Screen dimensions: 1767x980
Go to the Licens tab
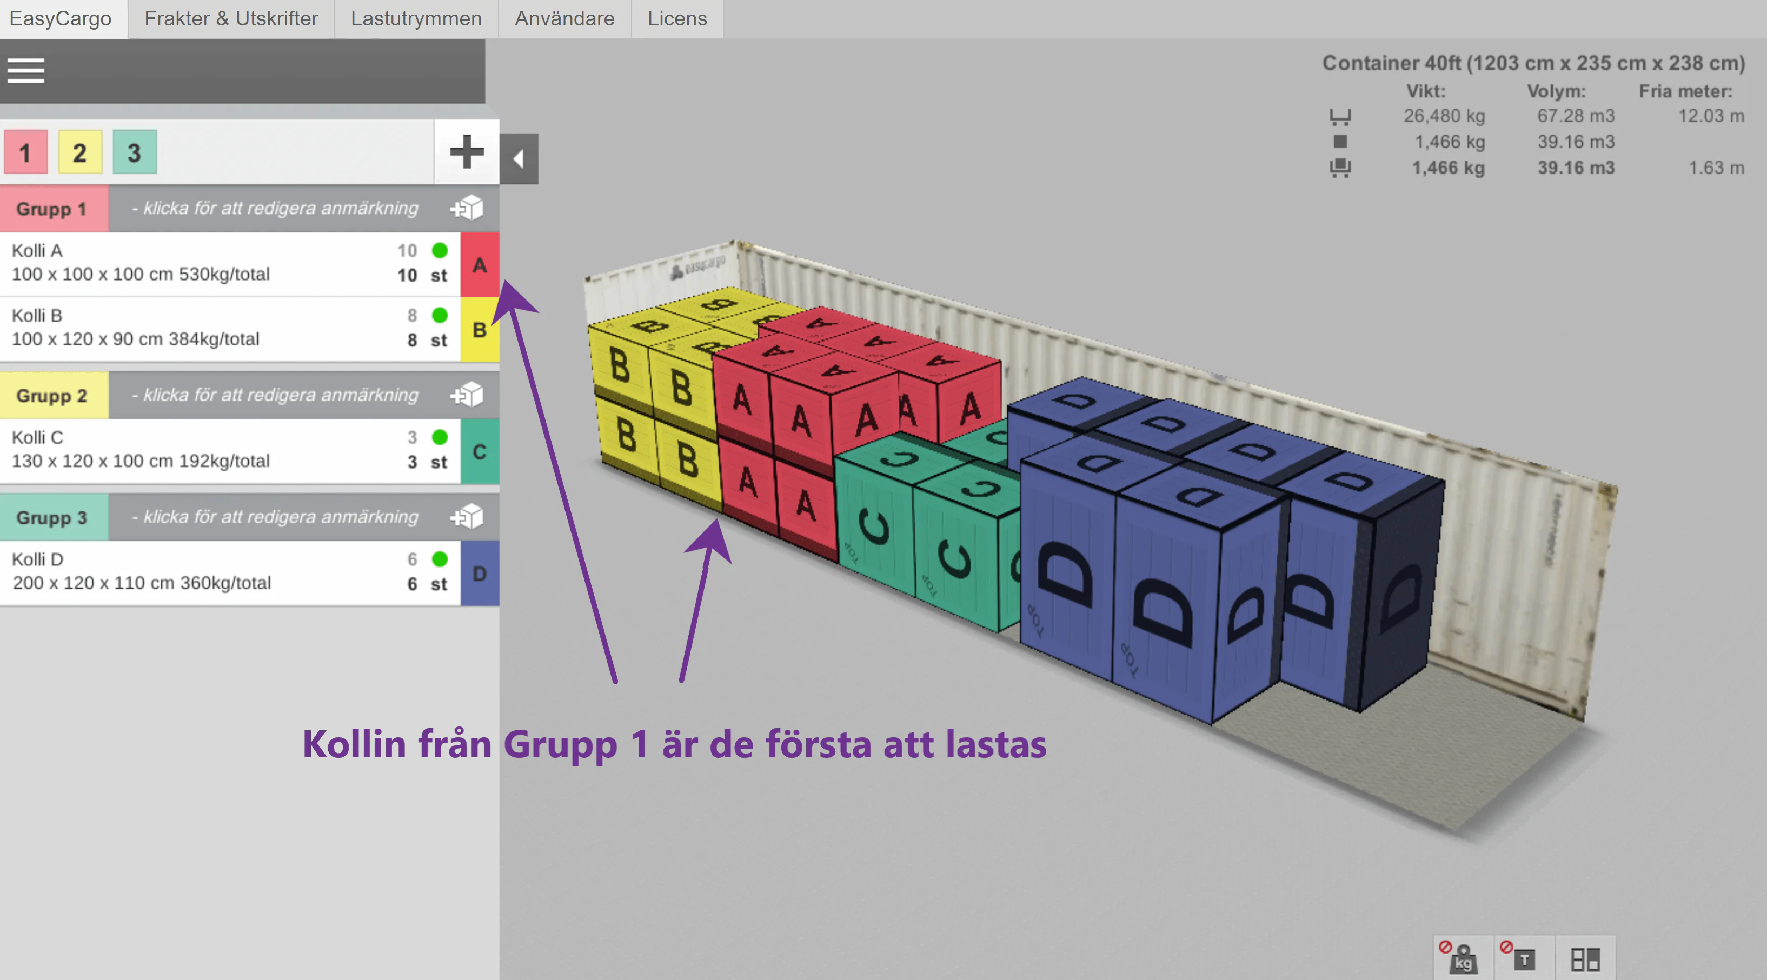(677, 18)
